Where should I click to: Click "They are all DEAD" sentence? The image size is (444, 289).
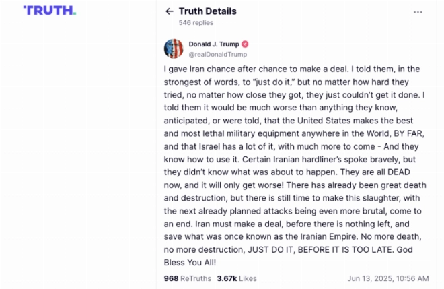[x=375, y=172]
